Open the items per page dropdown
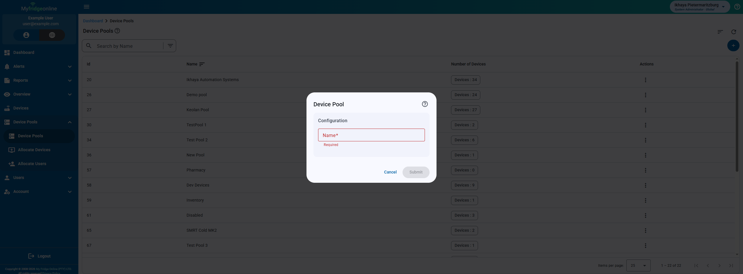This screenshot has height=274, width=743. pos(638,265)
